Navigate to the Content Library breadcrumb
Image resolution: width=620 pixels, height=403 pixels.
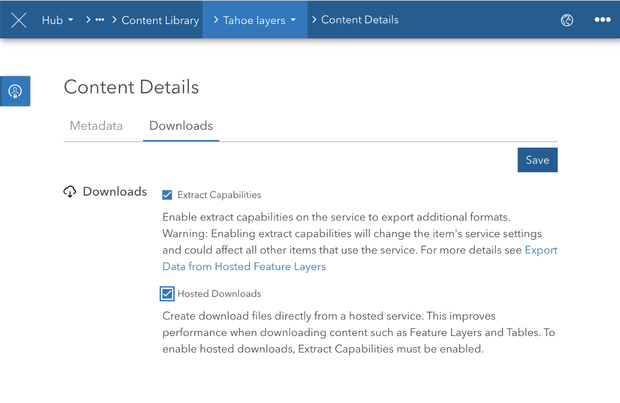160,20
